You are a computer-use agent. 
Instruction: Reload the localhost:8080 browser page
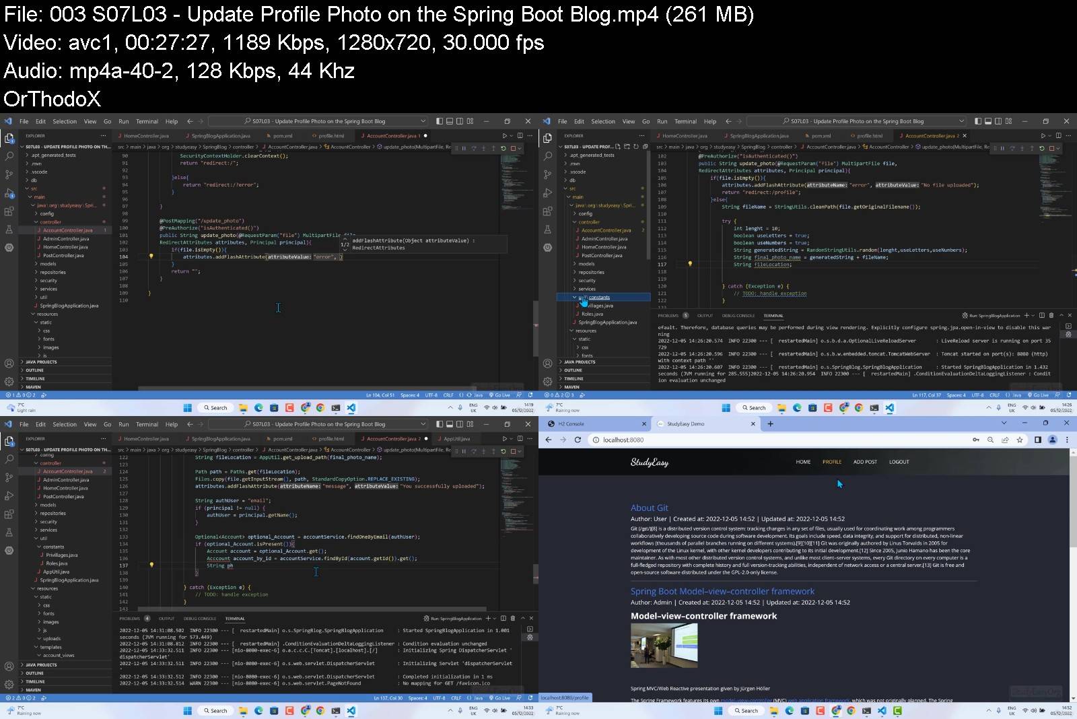[578, 440]
